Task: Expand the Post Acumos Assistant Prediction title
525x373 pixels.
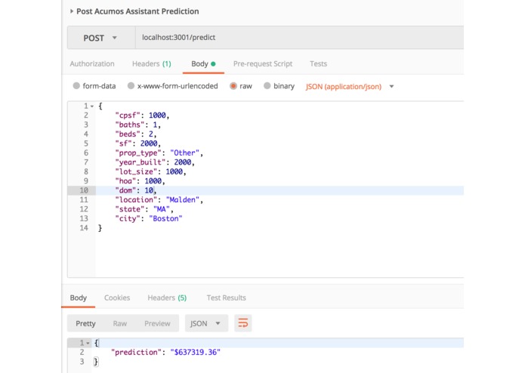Action: click(71, 11)
